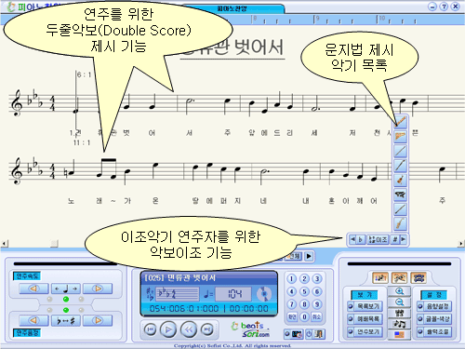Click number 5 on the keypad

[x=304, y=291]
